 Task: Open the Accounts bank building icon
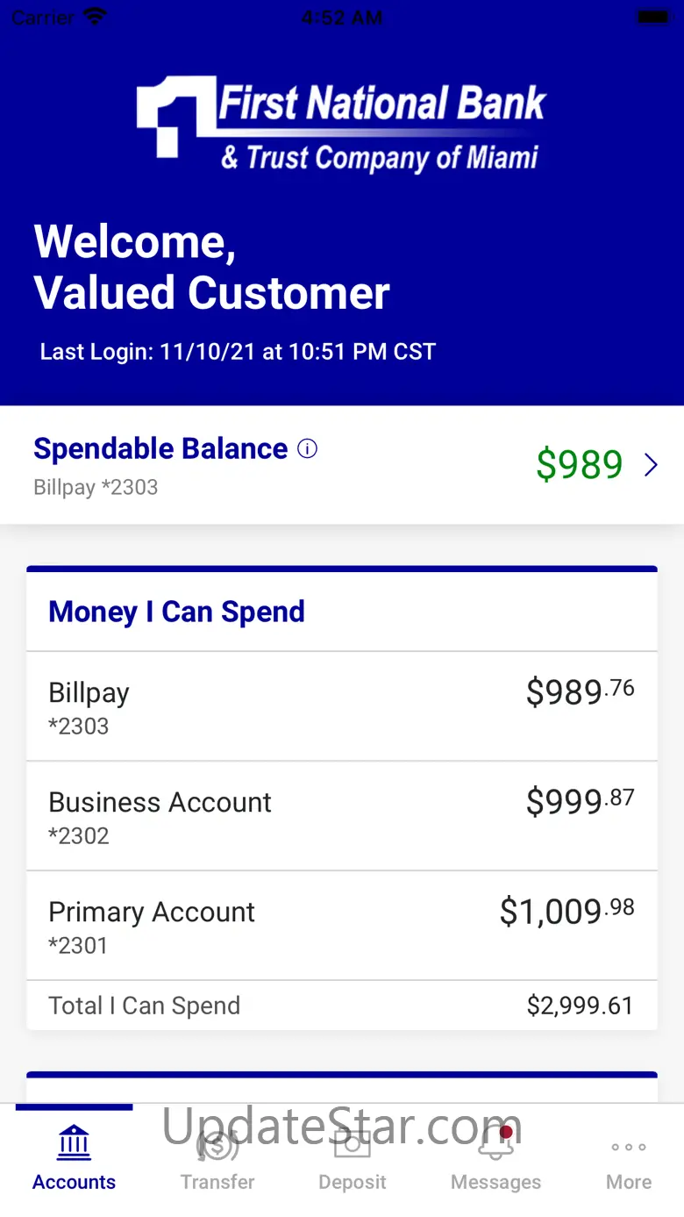(x=74, y=1142)
